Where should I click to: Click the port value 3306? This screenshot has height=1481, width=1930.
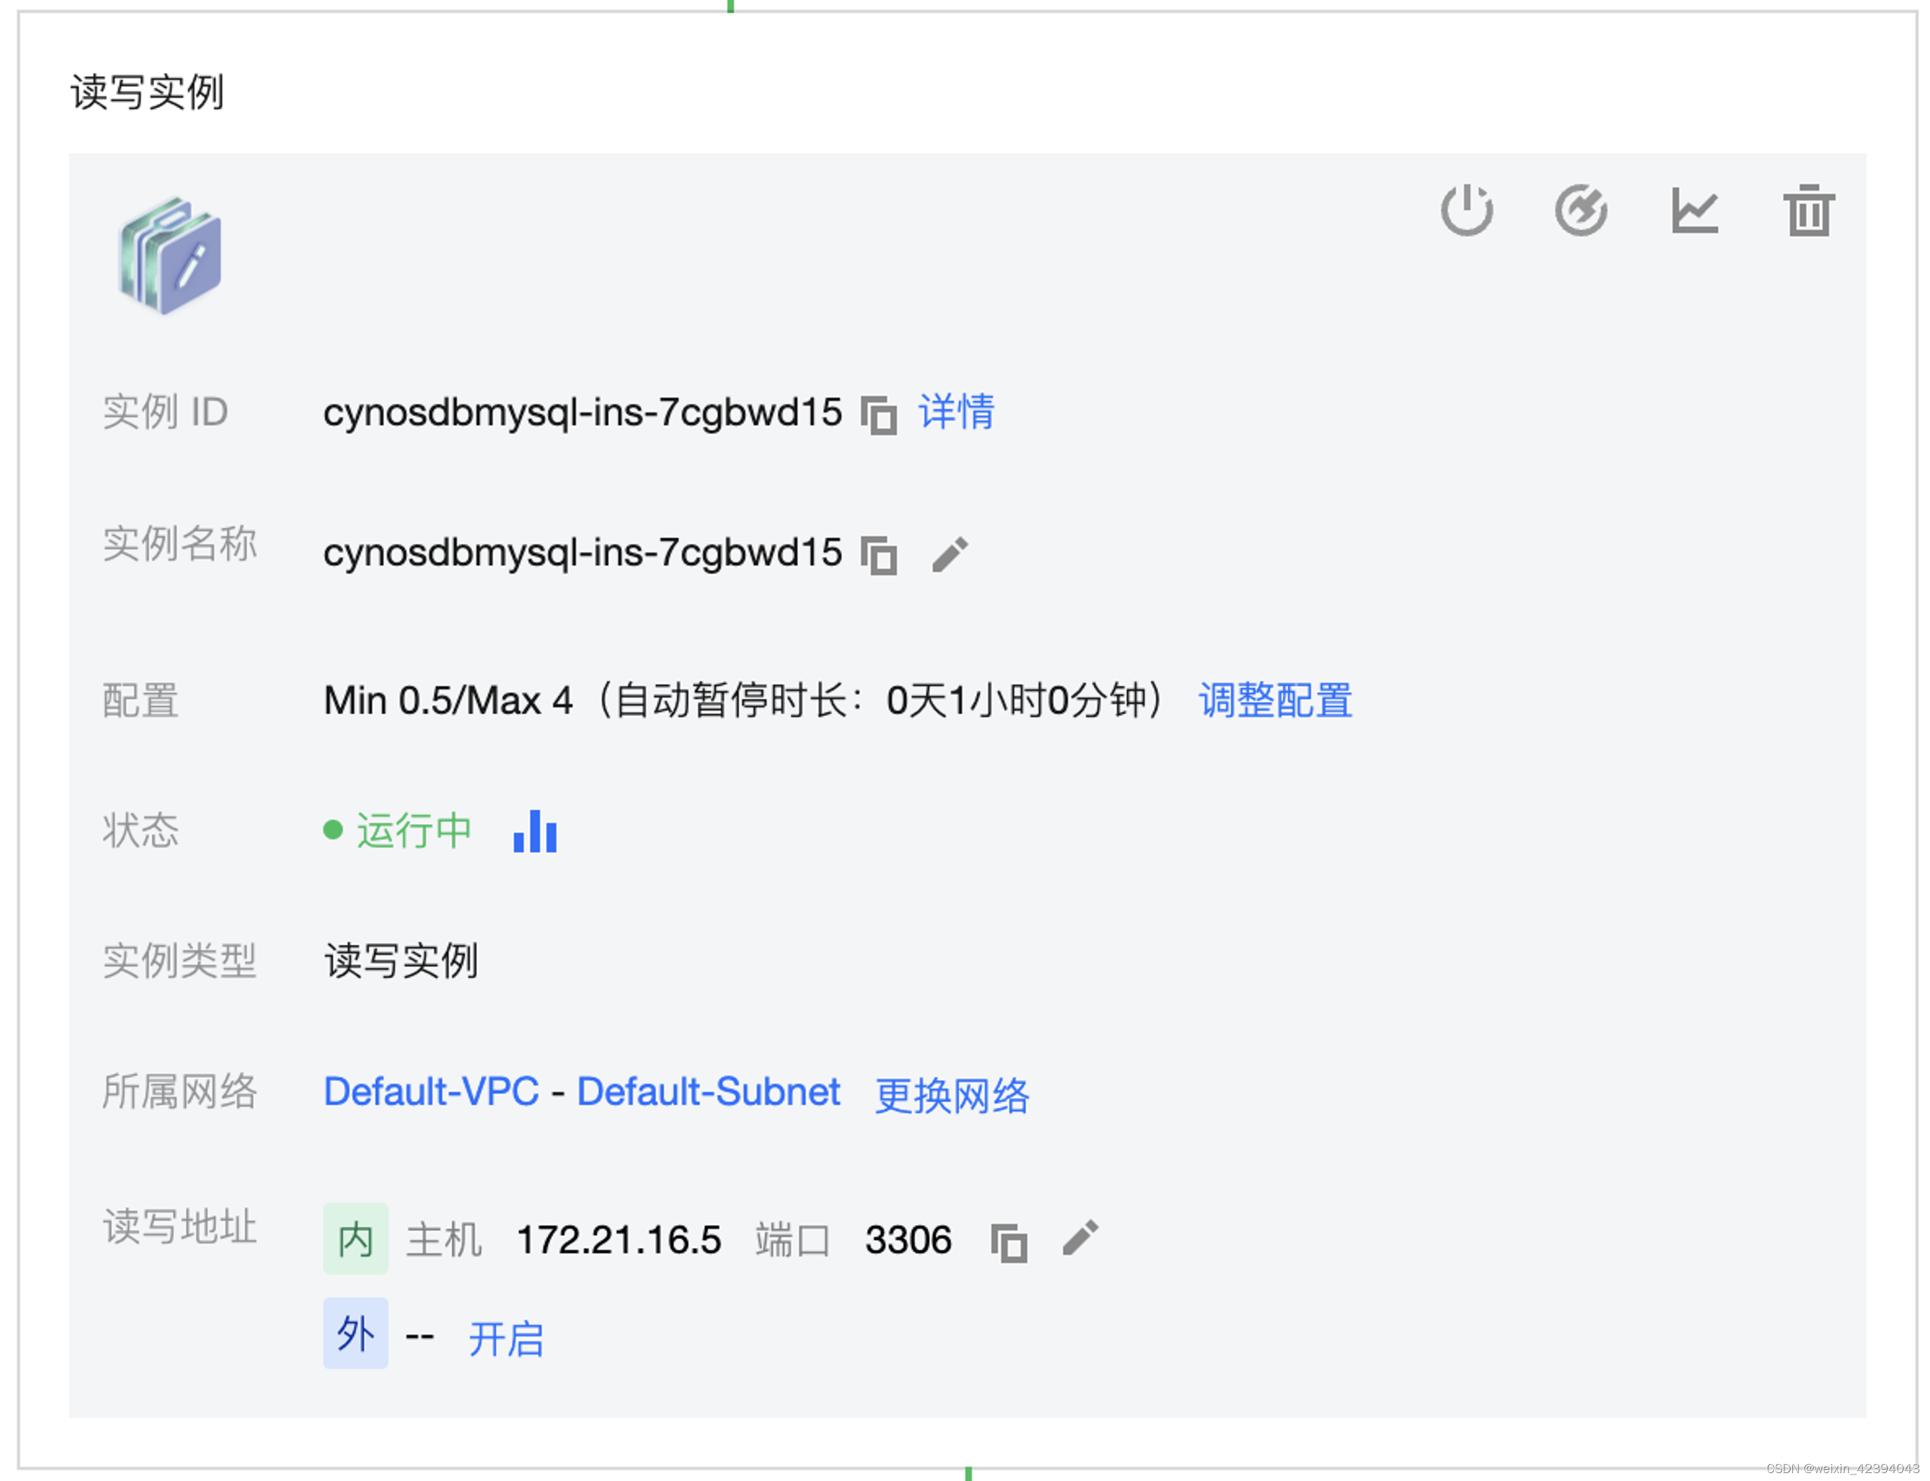(x=908, y=1239)
